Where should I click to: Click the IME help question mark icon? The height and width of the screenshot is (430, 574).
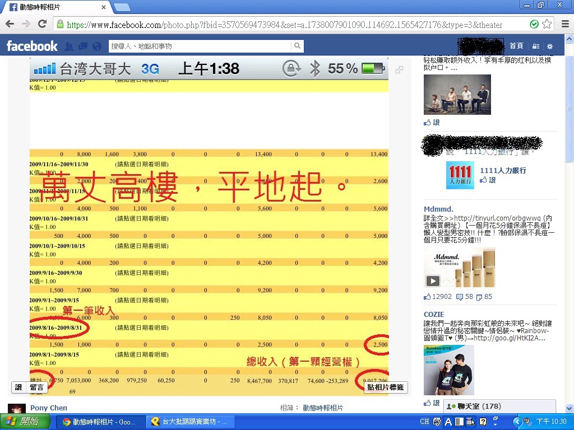[x=483, y=422]
